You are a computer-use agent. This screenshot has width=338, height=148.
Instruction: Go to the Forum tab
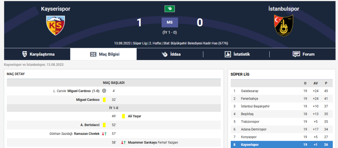[303, 54]
